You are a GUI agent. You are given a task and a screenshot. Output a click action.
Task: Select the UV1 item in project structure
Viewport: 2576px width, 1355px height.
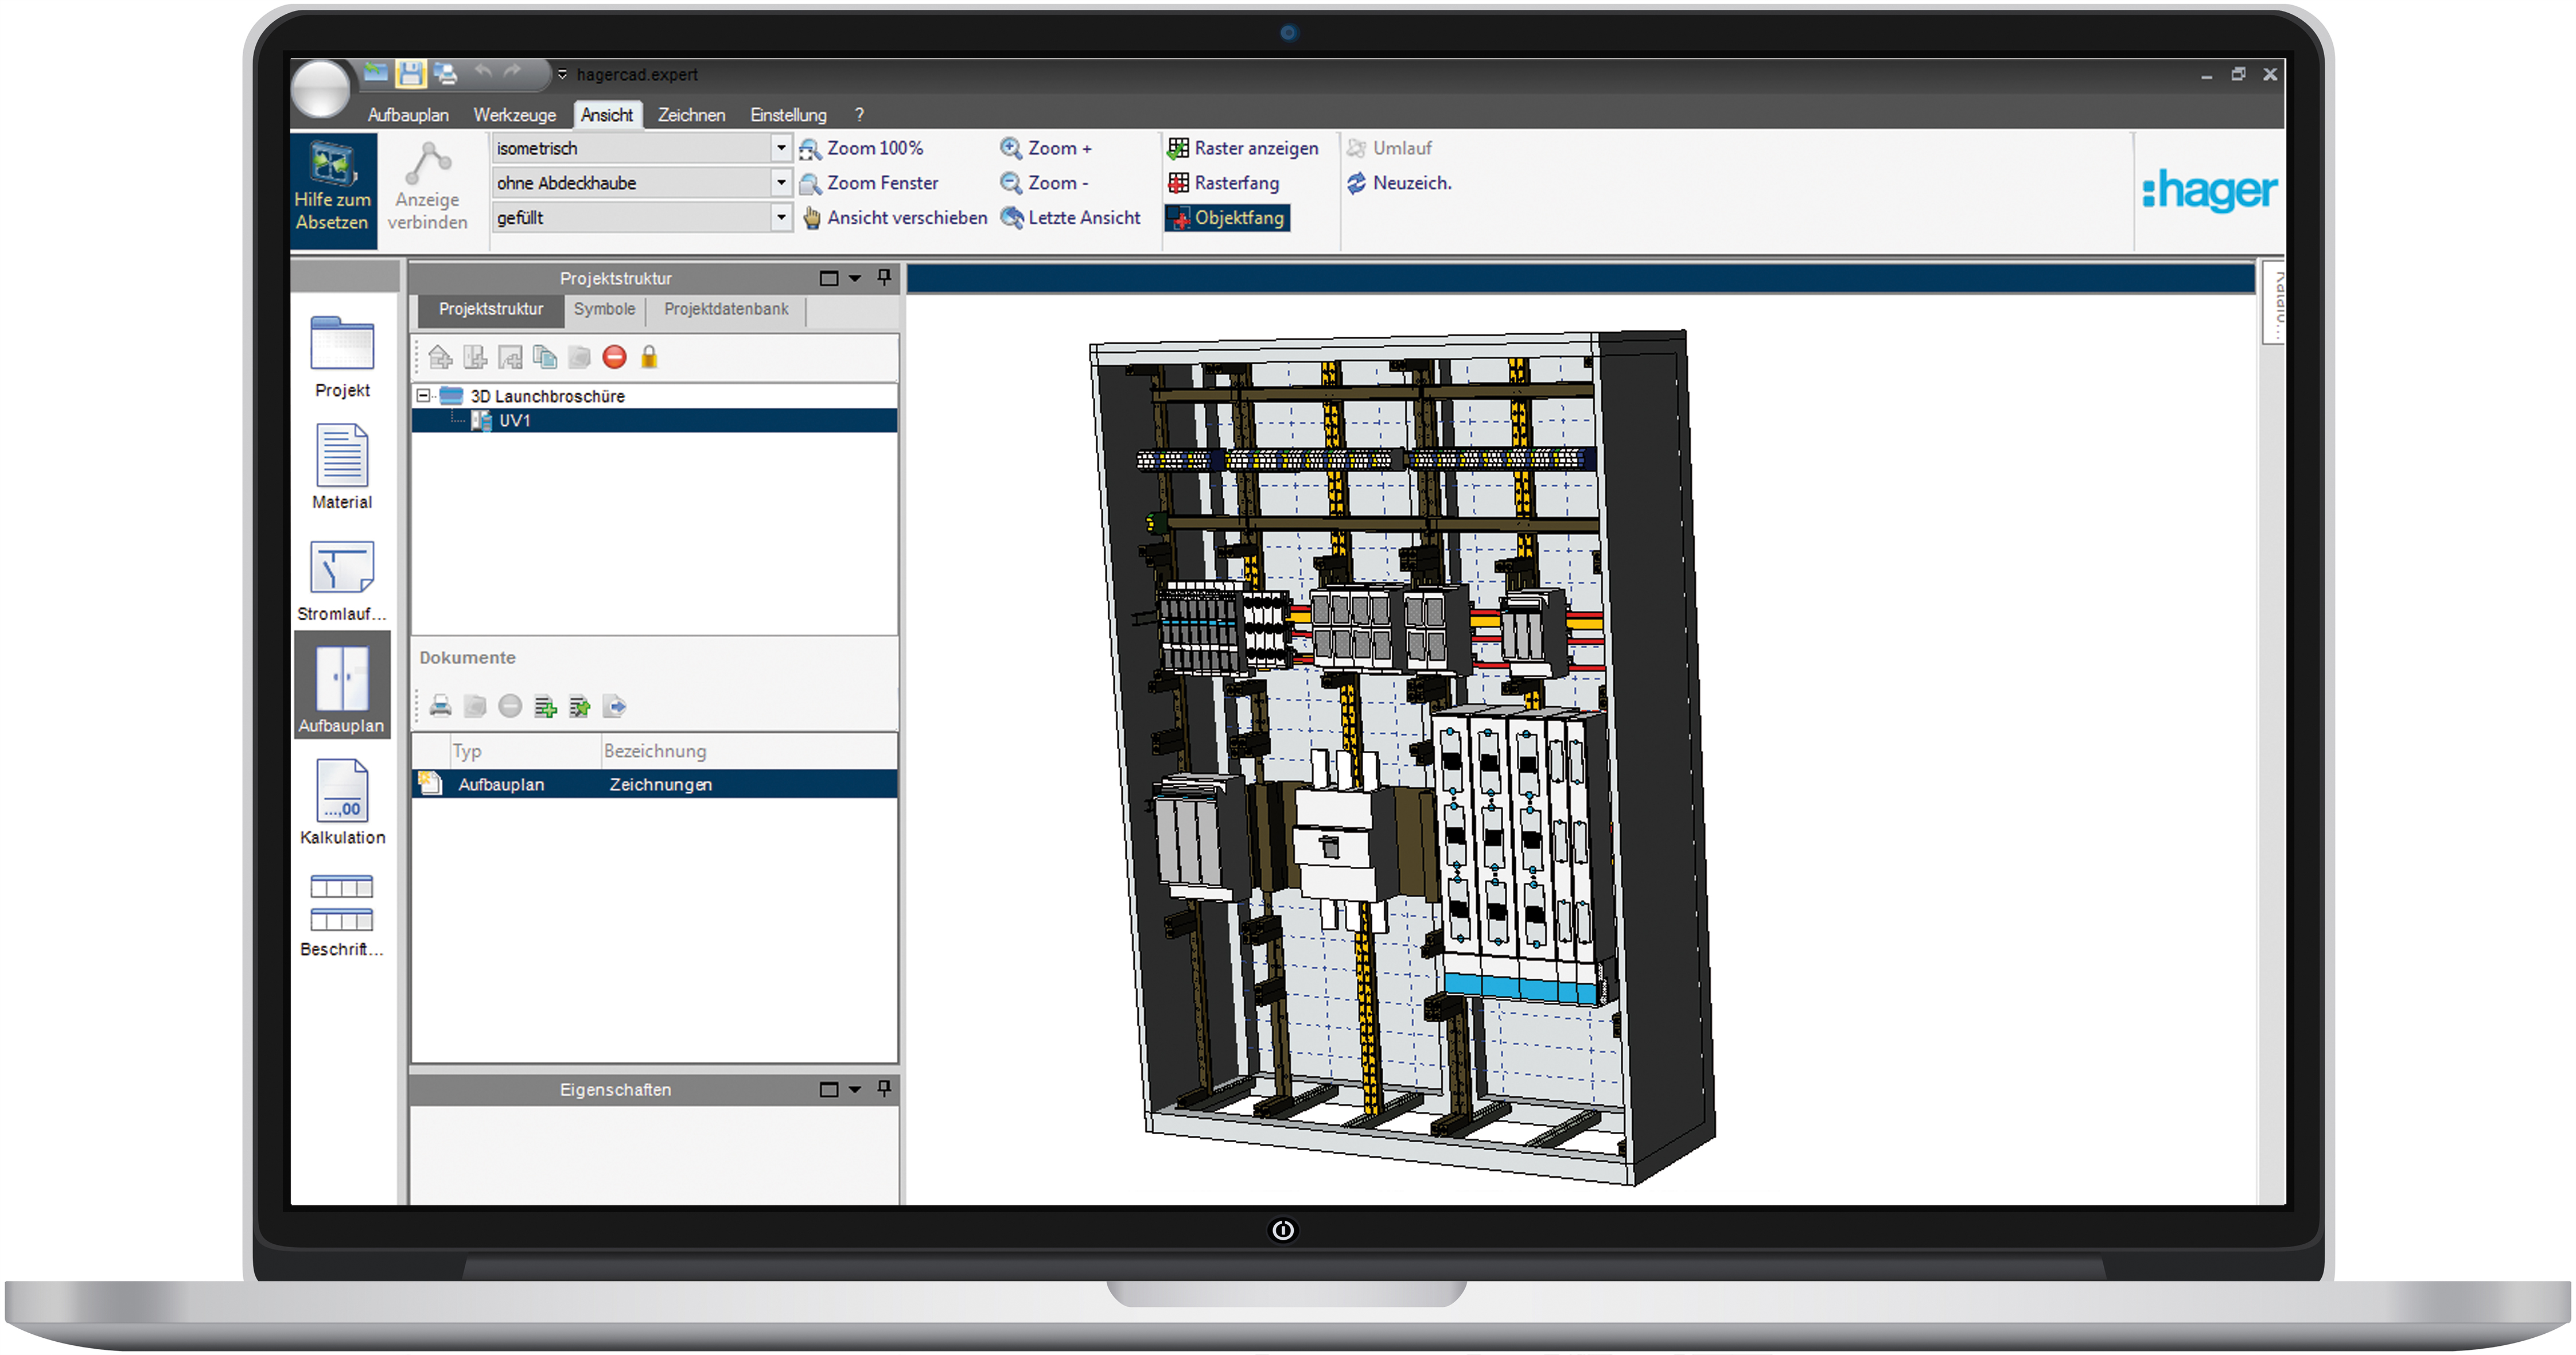tap(516, 421)
